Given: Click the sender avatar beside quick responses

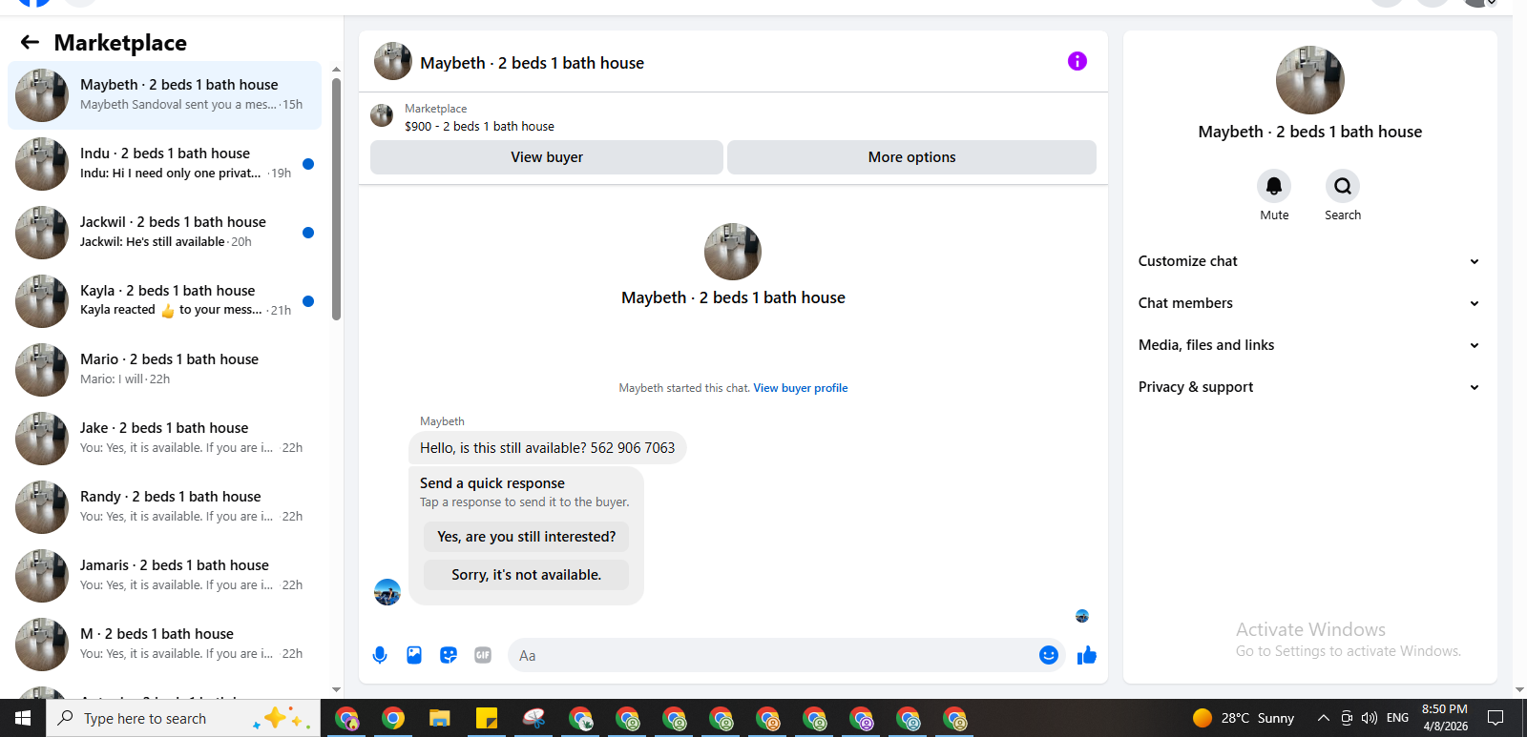Looking at the screenshot, I should click(387, 592).
